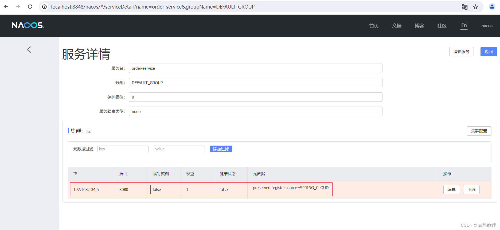The image size is (500, 230).
Task: Collapse the sidebar with the left chevron
Action: tap(29, 49)
